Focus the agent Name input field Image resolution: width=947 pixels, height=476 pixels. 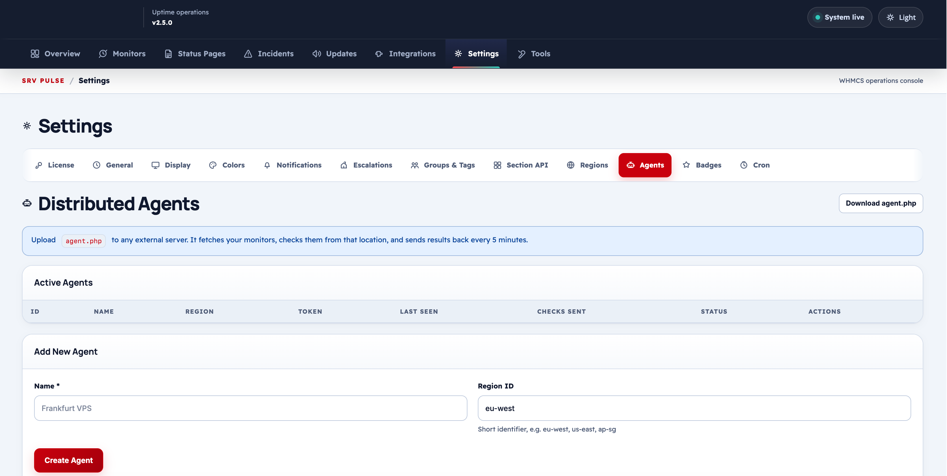(251, 408)
